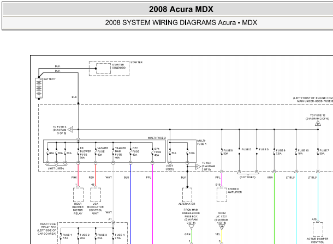Click the 'To Fuse 4' arrow connector

pos(70,129)
